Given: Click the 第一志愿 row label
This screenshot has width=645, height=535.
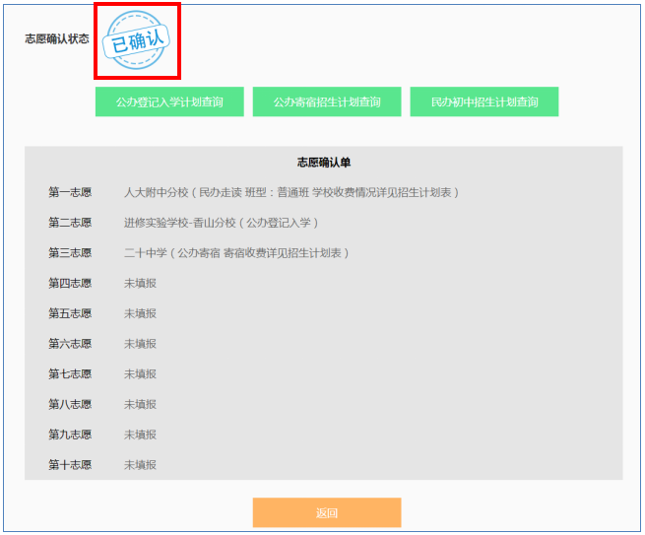Looking at the screenshot, I should point(70,192).
